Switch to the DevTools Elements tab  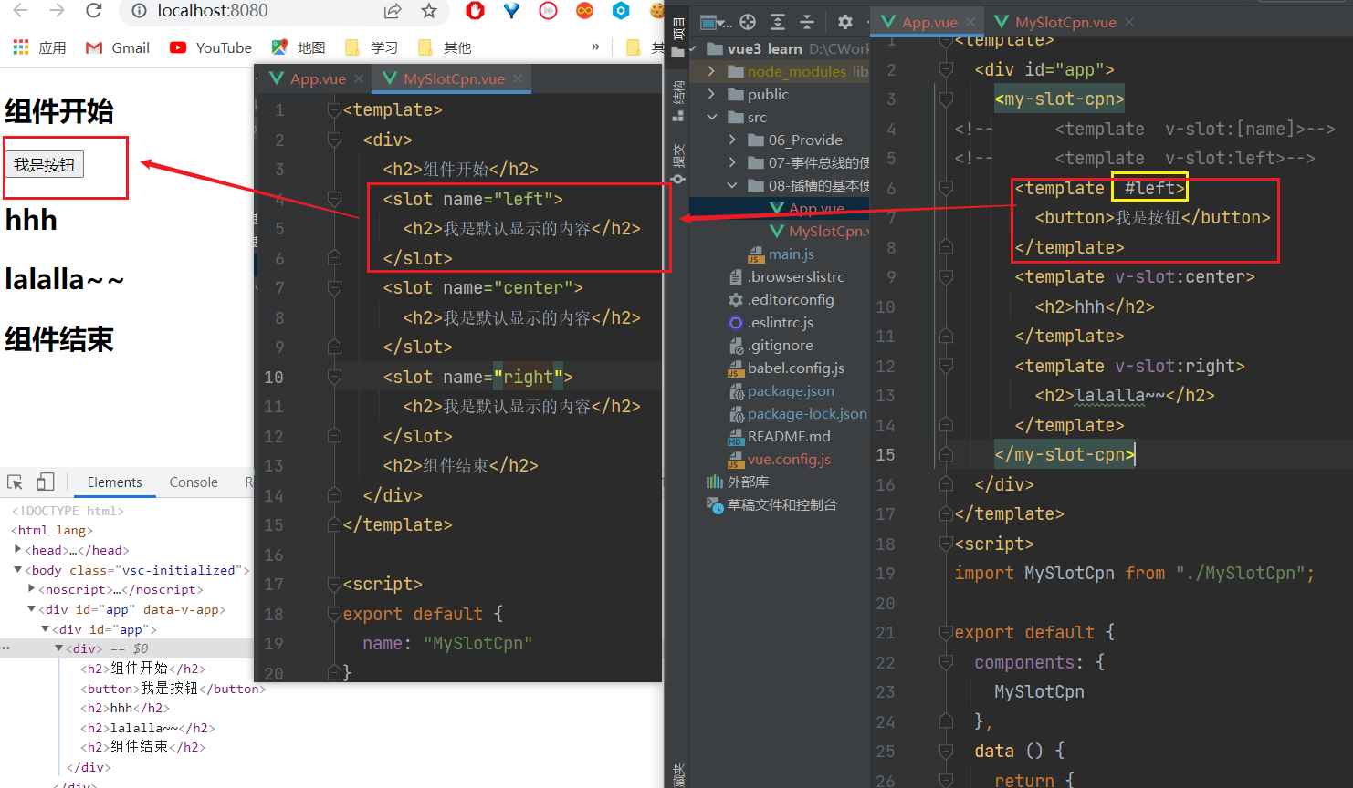click(x=114, y=482)
